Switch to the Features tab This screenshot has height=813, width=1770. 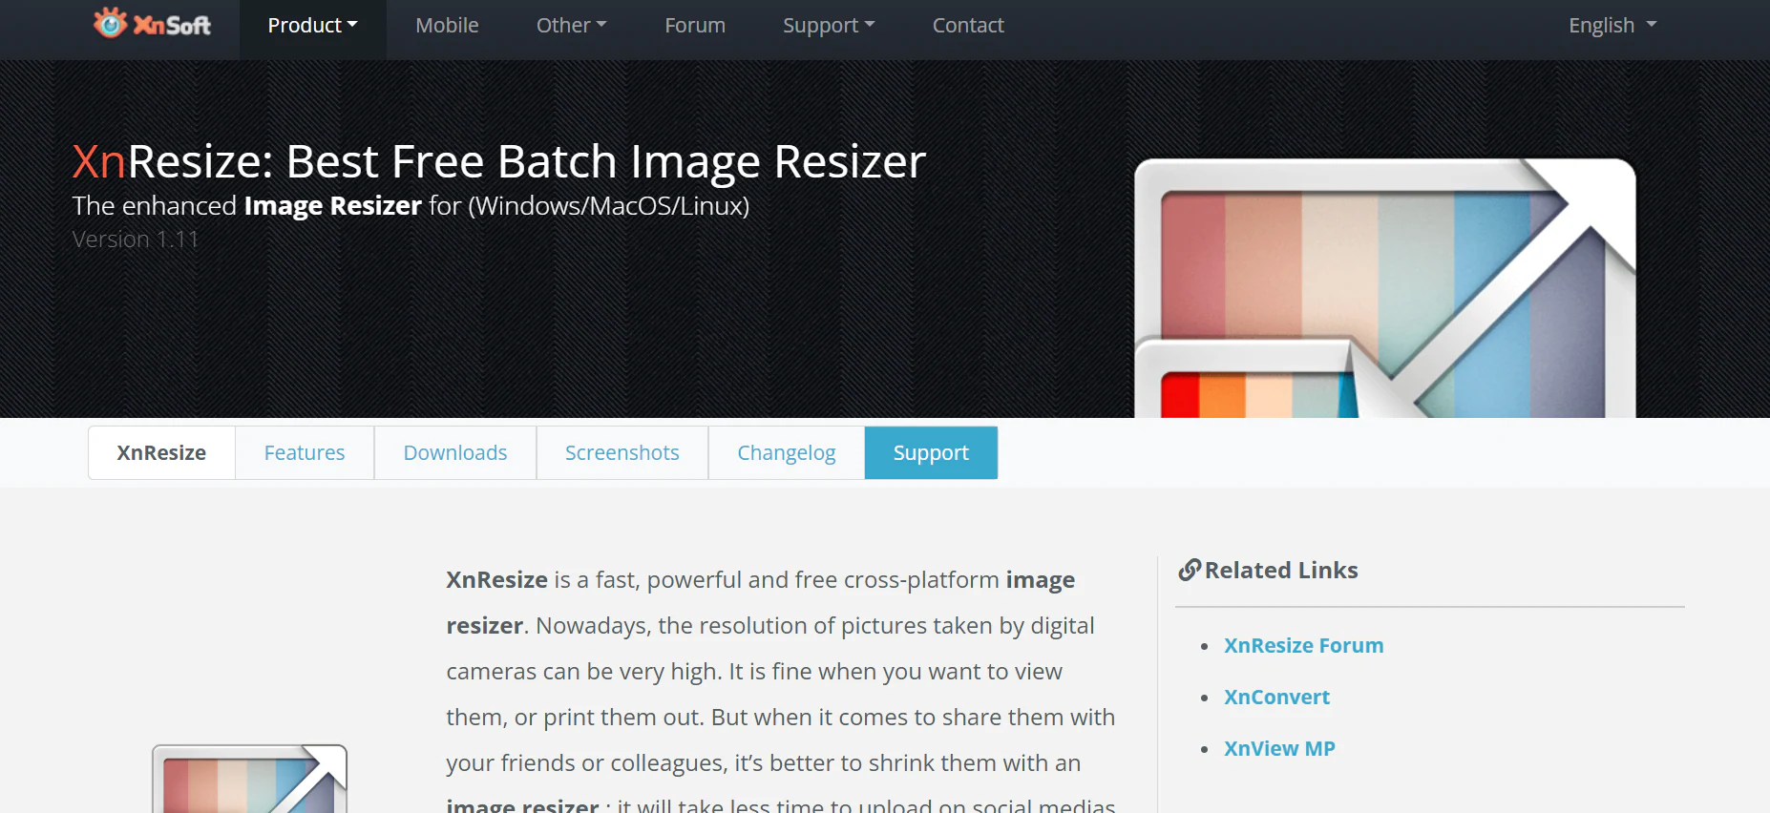pyautogui.click(x=305, y=452)
